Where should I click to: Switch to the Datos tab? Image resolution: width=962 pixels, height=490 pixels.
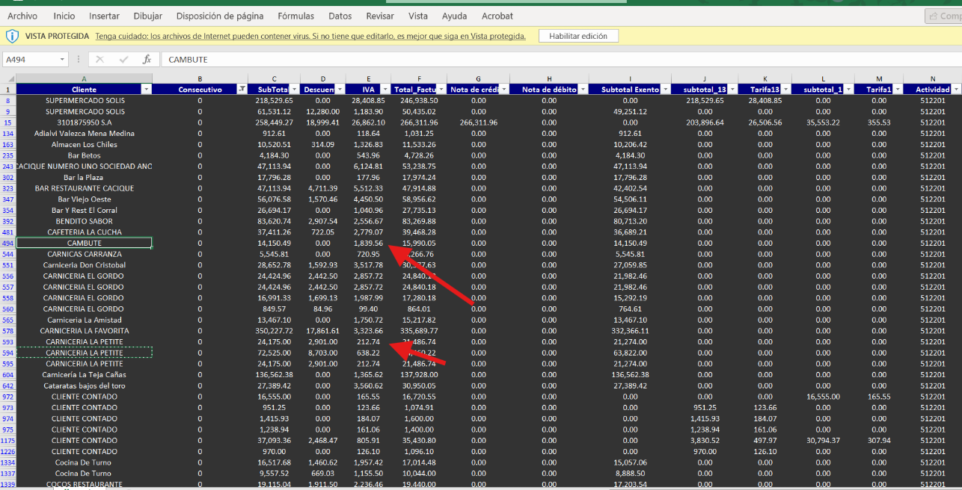pos(340,16)
